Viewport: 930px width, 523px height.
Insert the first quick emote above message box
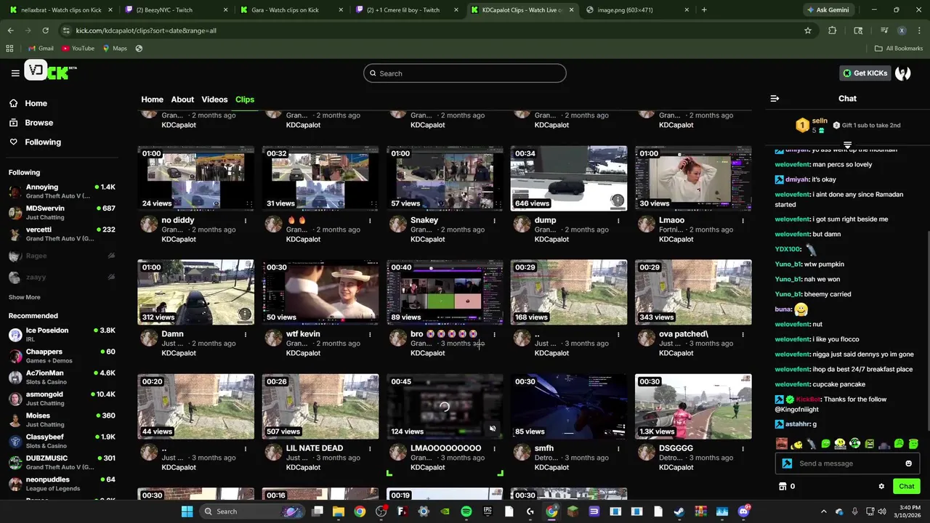pos(782,443)
